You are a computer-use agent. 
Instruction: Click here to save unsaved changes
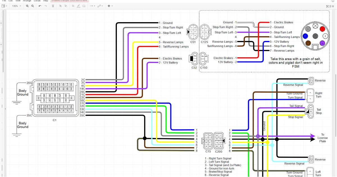pos(70,1)
